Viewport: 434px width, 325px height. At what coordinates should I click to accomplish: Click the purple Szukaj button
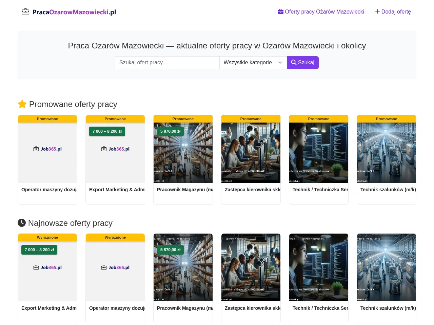tap(303, 63)
